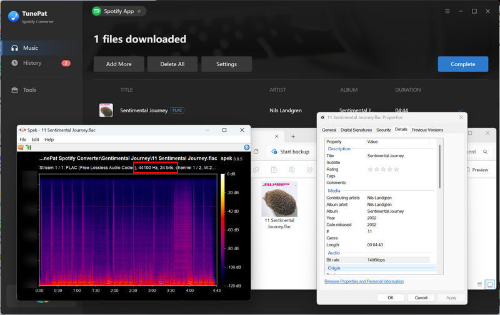This screenshot has height=315, width=500.
Task: Open Previous Versions tab in Properties
Action: (427, 130)
